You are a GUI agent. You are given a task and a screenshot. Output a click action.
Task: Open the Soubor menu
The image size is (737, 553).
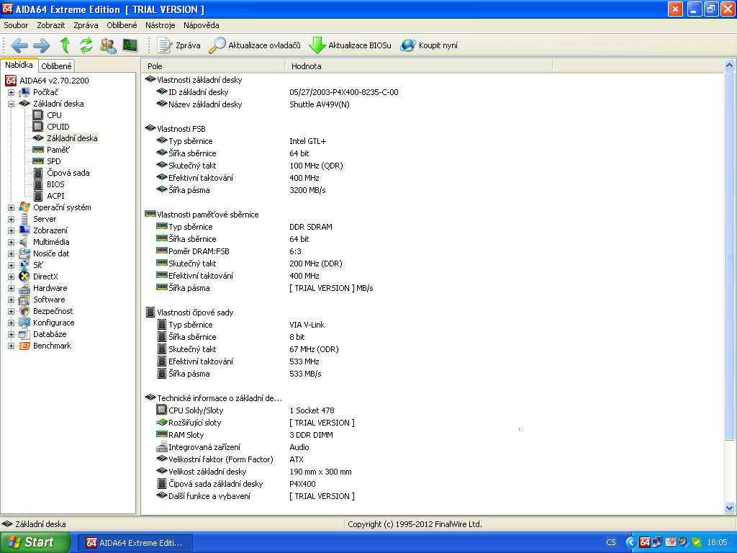point(16,25)
